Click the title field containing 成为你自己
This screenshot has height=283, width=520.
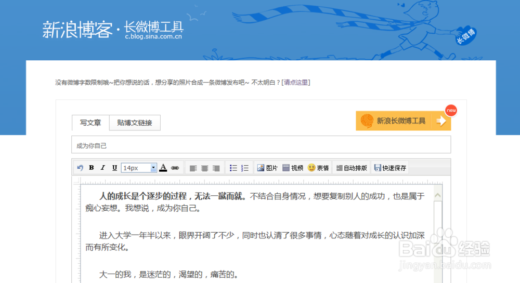[x=261, y=145]
